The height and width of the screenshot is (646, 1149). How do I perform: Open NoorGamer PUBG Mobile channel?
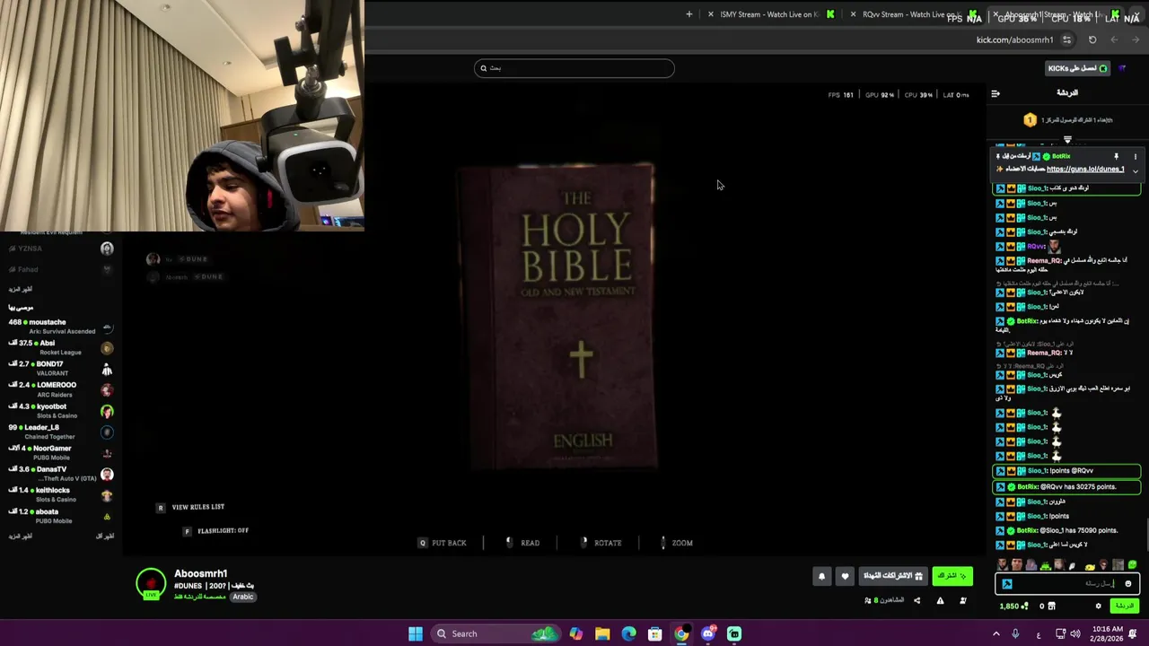(x=61, y=453)
